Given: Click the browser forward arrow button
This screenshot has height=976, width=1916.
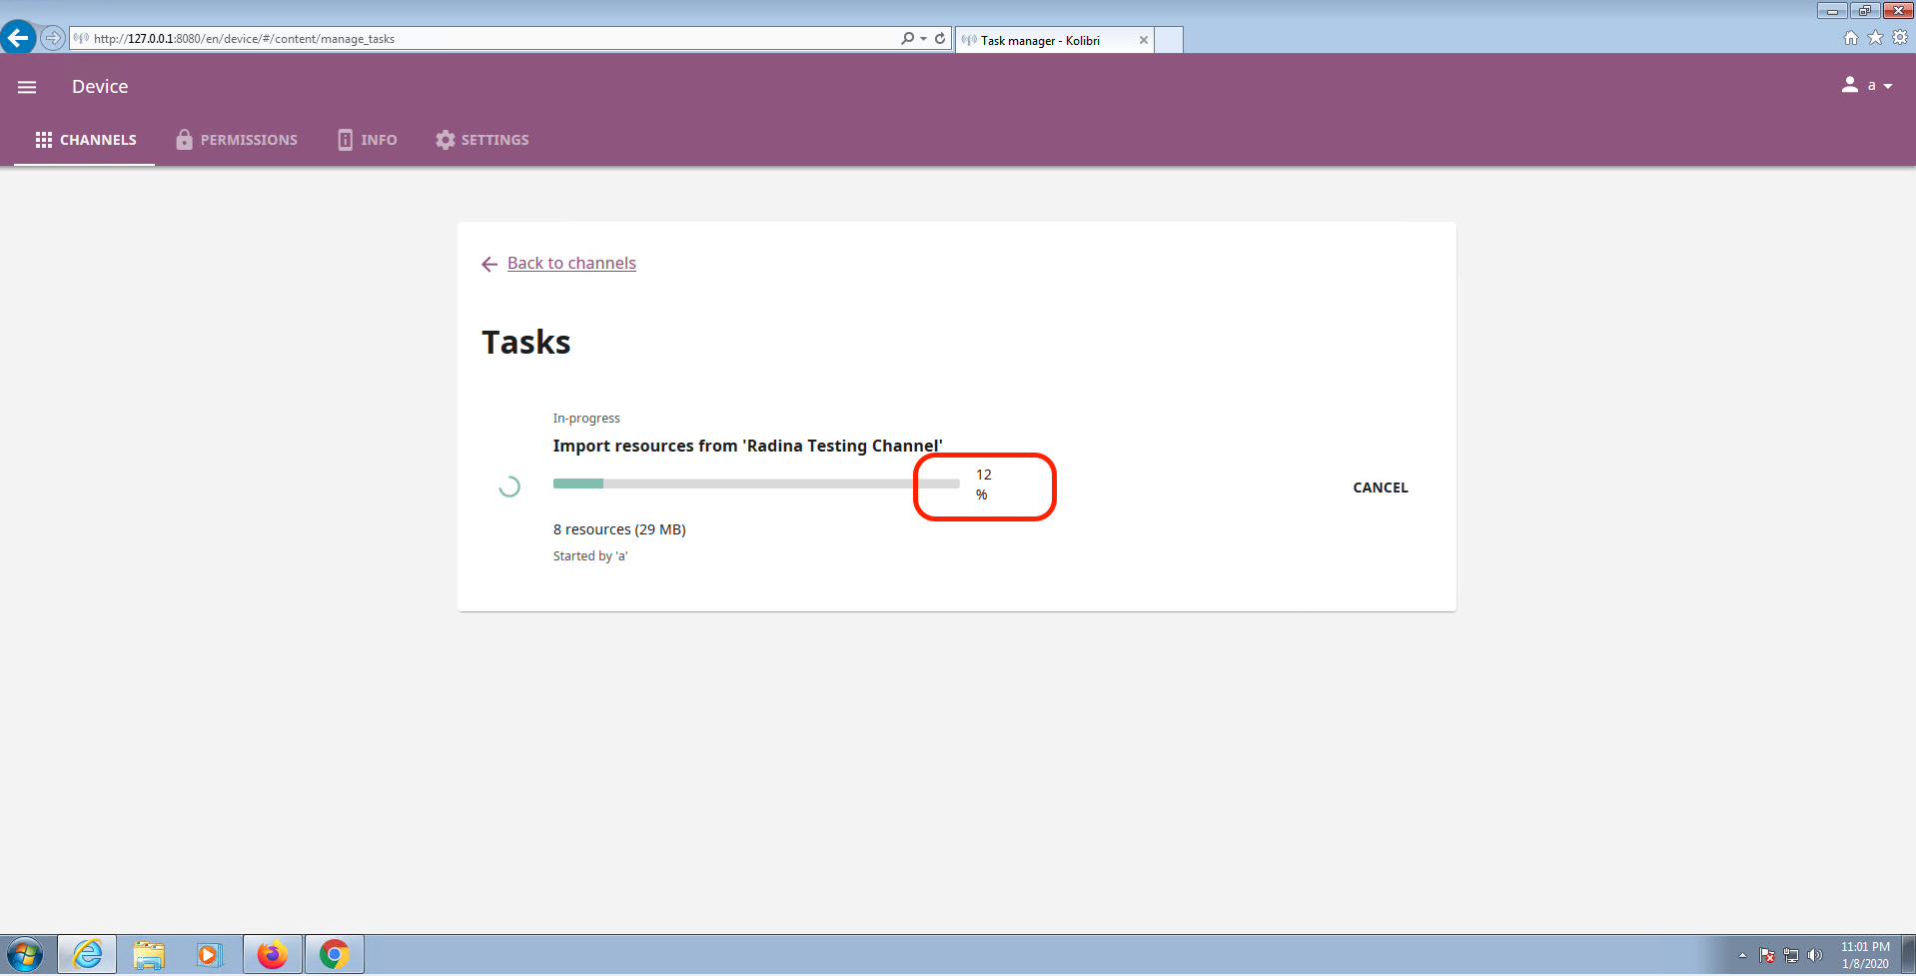Looking at the screenshot, I should tap(53, 38).
